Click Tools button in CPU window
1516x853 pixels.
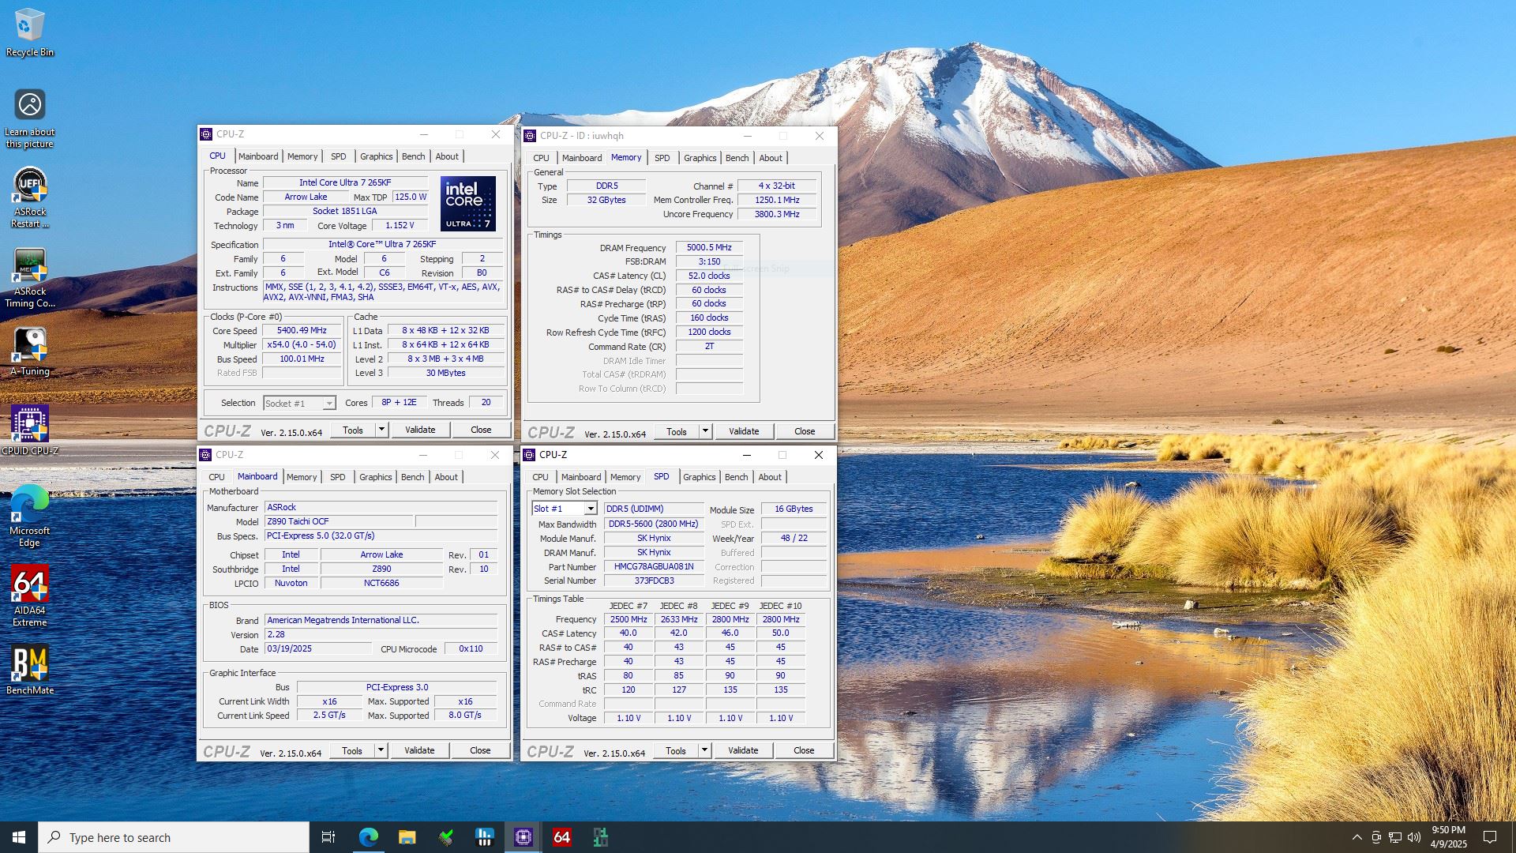(353, 430)
